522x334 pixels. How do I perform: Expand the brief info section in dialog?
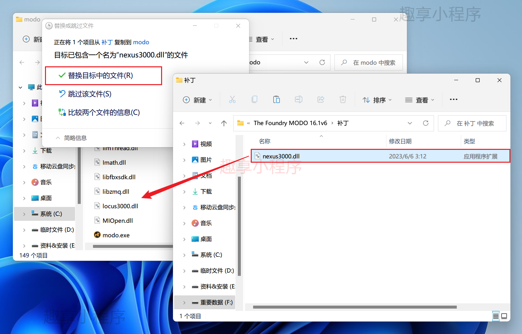pyautogui.click(x=71, y=138)
